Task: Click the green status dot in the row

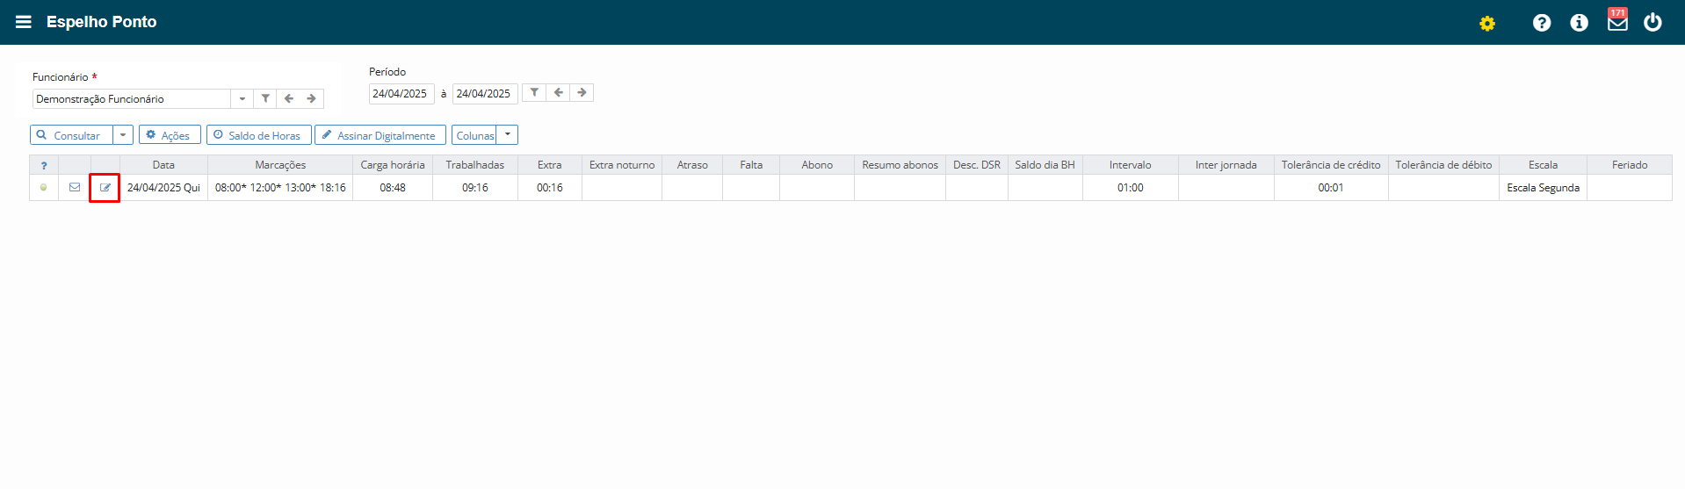Action: click(44, 187)
